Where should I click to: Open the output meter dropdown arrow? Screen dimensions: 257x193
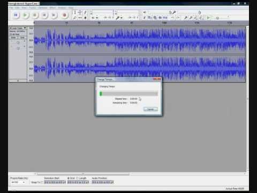[x=97, y=18]
